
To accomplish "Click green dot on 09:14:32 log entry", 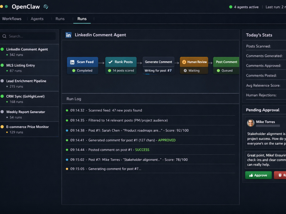I will 67,110.
